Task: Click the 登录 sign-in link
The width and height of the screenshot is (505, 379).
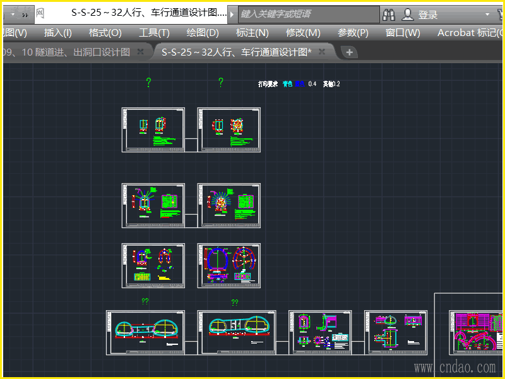Action: click(428, 15)
